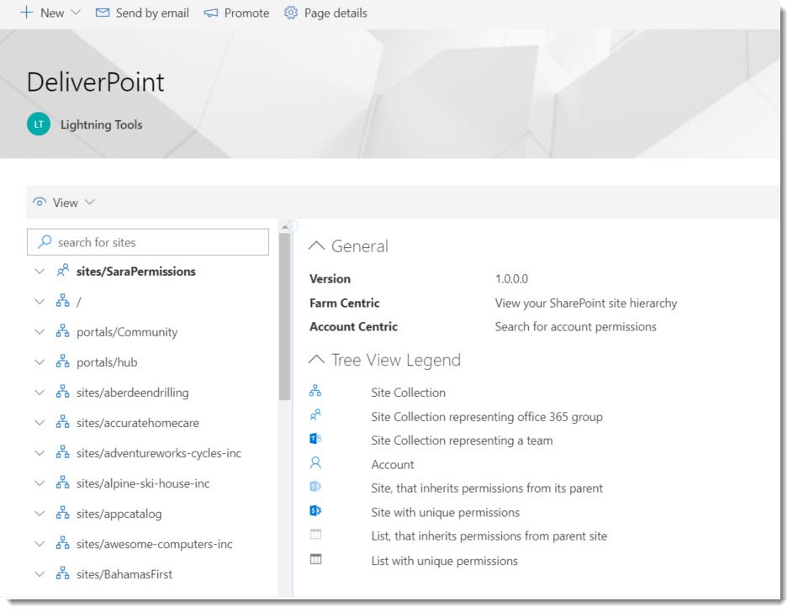Viewport: 793px width, 612px height.
Task: Expand the sites/BahamasFirst node
Action: 40,575
